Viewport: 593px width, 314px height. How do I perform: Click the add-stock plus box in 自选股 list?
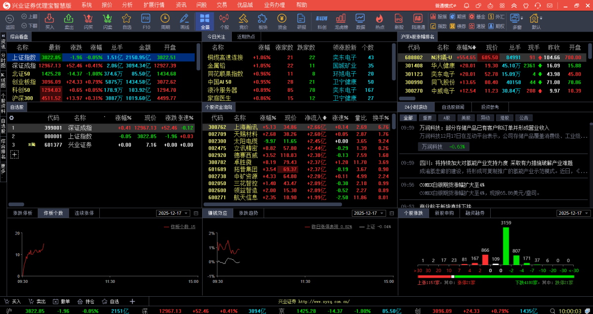[14, 155]
